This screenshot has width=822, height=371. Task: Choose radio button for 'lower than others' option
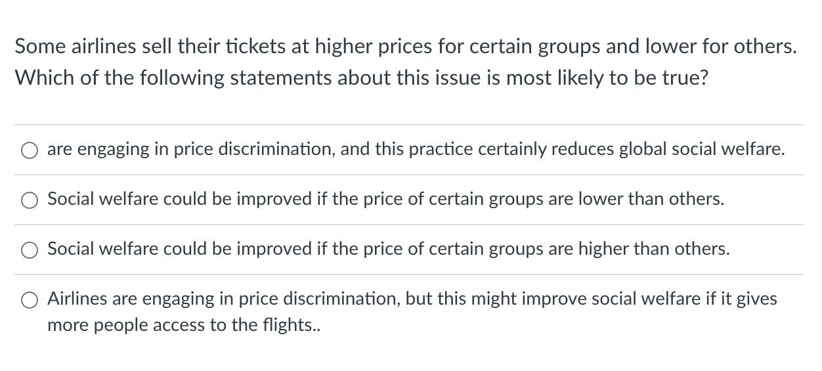pos(29,201)
